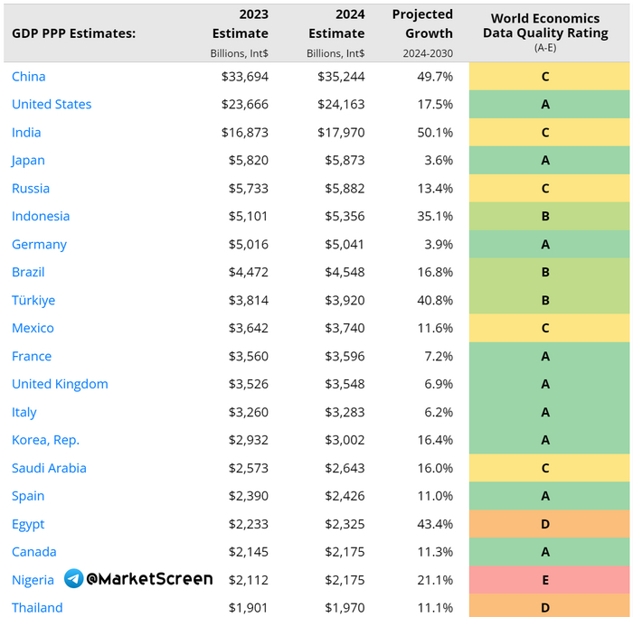This screenshot has width=633, height=617.
Task: Click Indonesia's green B rating cell
Action: (x=545, y=217)
